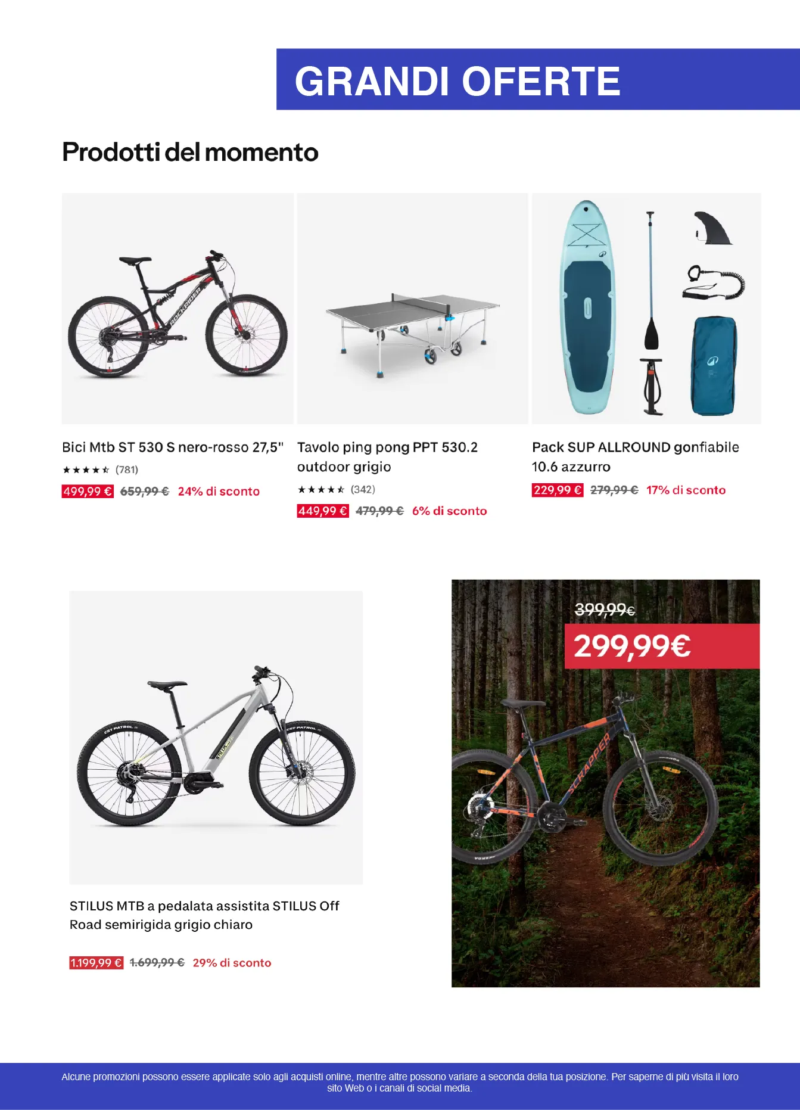Select the SUP paddleboard pack image
800x1110 pixels.
pyautogui.click(x=646, y=309)
